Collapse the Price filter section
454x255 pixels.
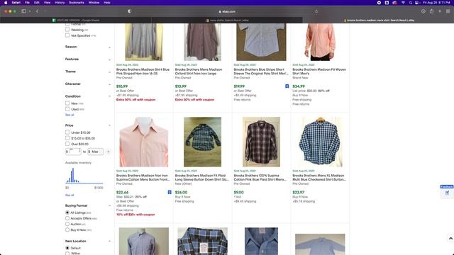(x=88, y=125)
